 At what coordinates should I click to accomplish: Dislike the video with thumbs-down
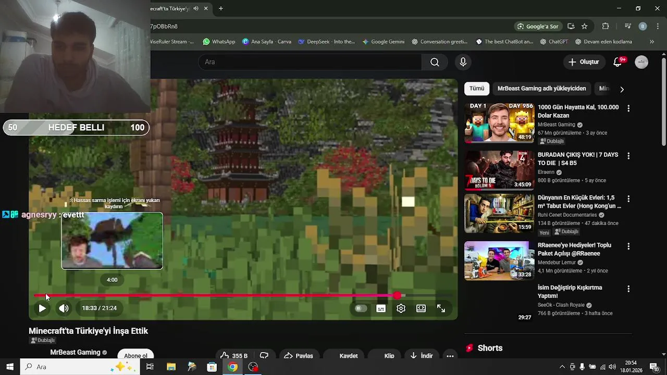(264, 356)
